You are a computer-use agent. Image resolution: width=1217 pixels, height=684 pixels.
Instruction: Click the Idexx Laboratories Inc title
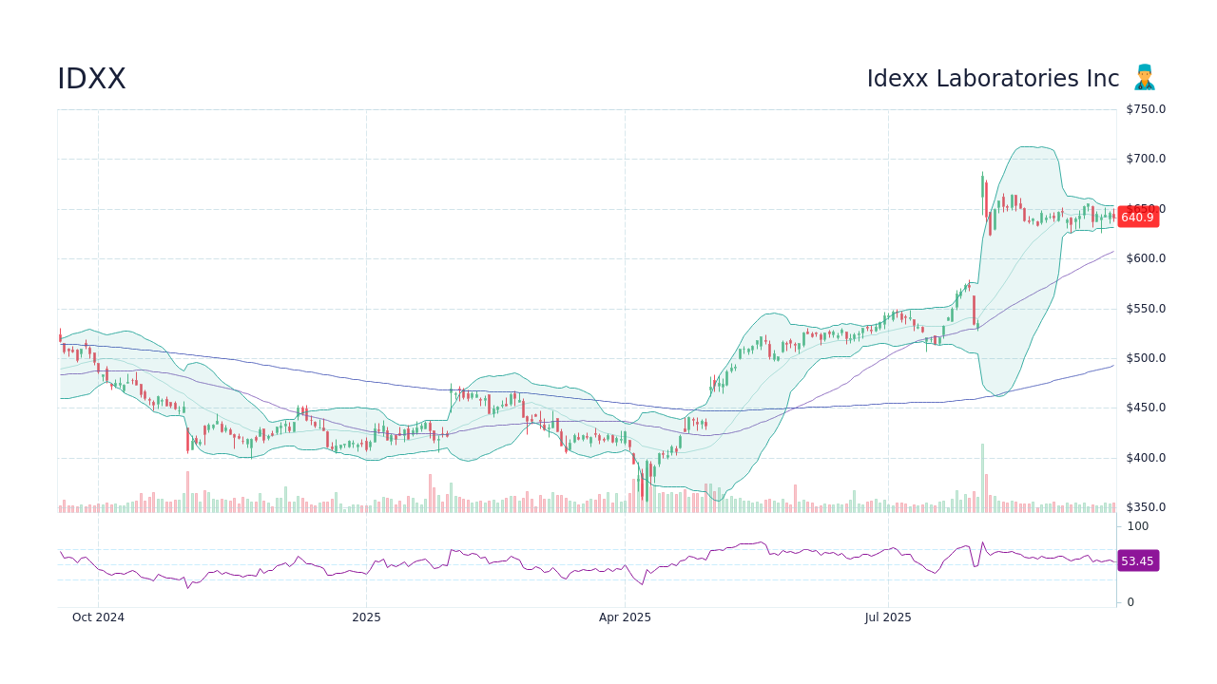tap(993, 78)
